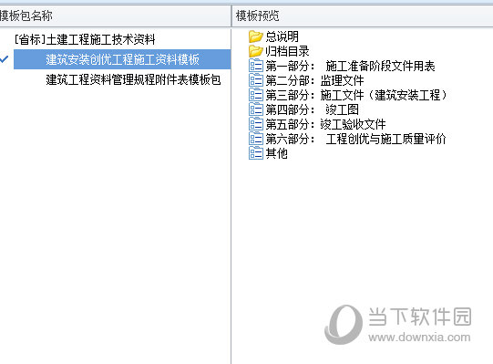The image size is (493, 364).
Task: Select 第一部分: 施工准备阶段文件用表
Action: tap(350, 66)
